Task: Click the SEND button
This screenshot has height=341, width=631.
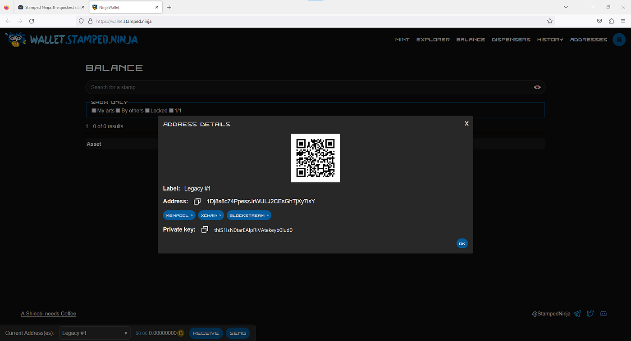Action: pyautogui.click(x=238, y=333)
